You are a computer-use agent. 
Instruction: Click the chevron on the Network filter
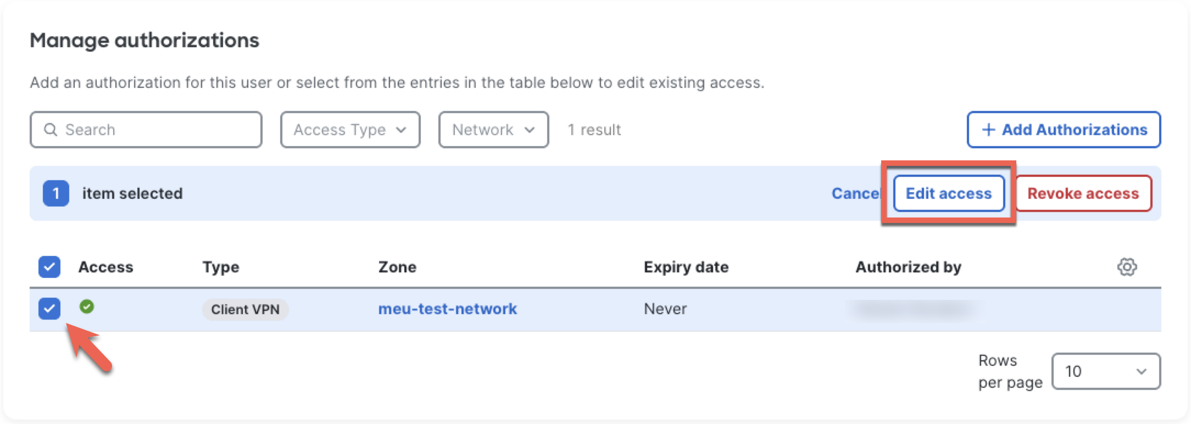click(529, 130)
